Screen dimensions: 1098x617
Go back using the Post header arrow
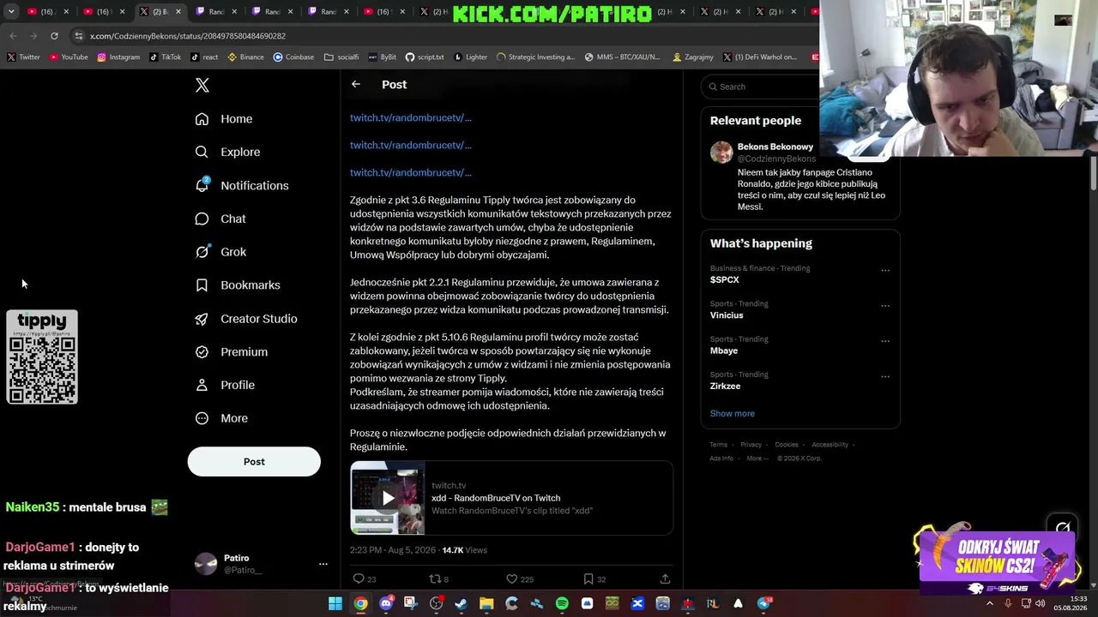[x=356, y=84]
